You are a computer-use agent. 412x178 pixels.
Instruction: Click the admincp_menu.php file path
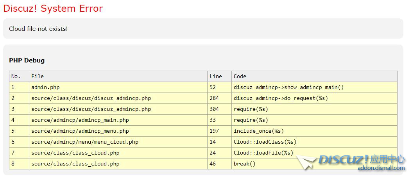[80, 131]
